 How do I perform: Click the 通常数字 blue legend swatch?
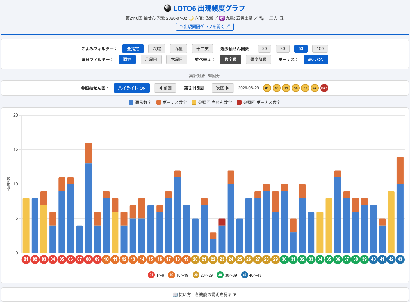[131, 102]
